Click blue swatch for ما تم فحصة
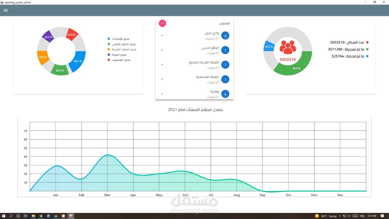This screenshot has height=219, width=389. tap(367, 56)
